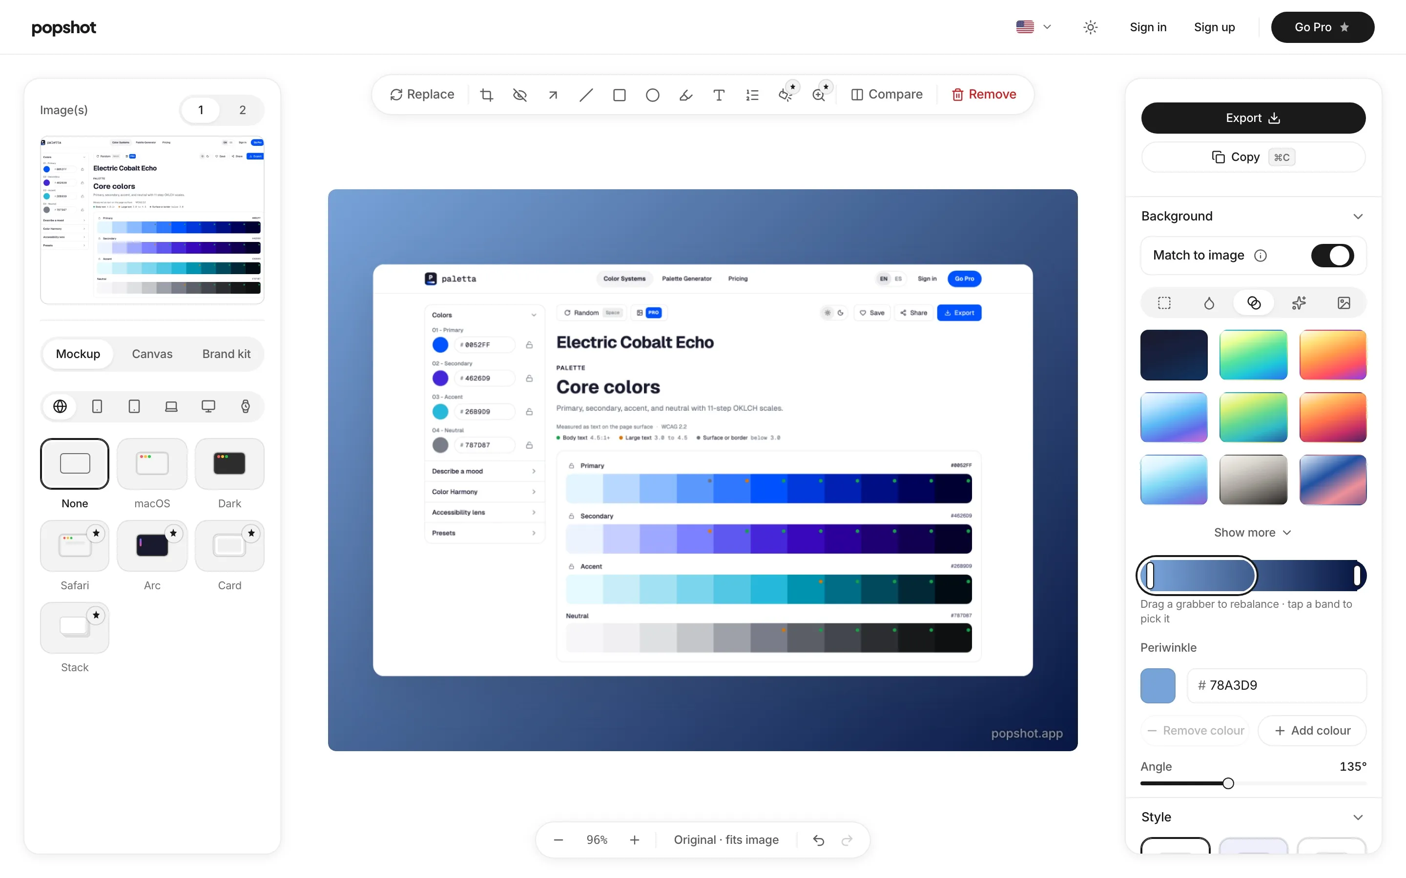This screenshot has height=878, width=1406.
Task: Click the red Remove button
Action: click(984, 95)
